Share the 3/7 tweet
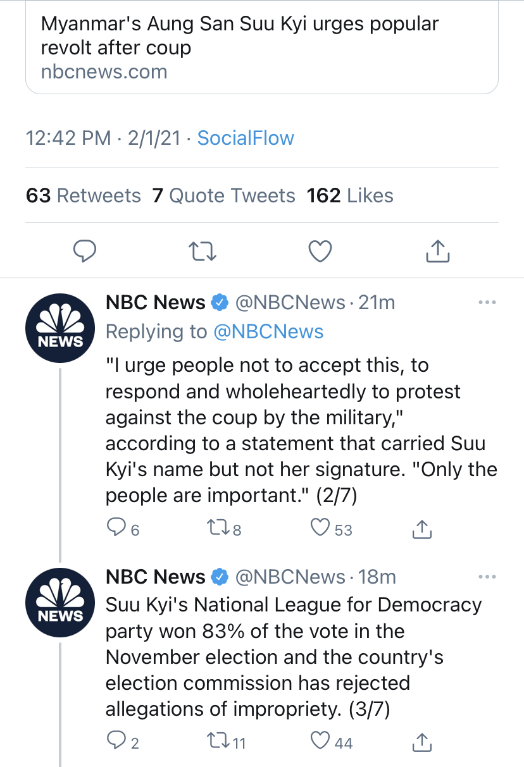 pyautogui.click(x=422, y=742)
